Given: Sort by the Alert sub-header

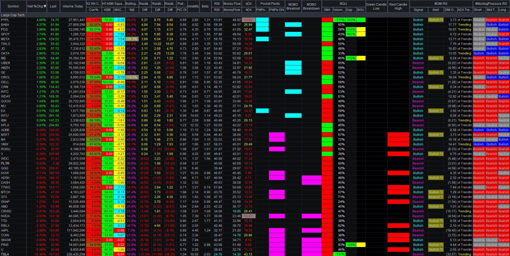Looking at the screenshot, I should [x=435, y=11].
